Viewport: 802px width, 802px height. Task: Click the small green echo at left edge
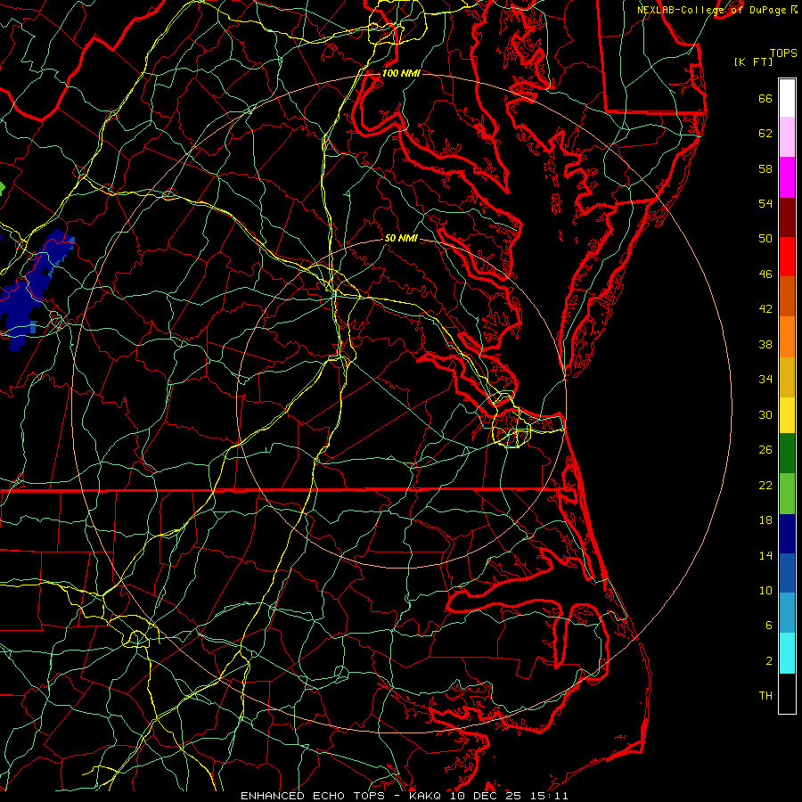pyautogui.click(x=2, y=189)
